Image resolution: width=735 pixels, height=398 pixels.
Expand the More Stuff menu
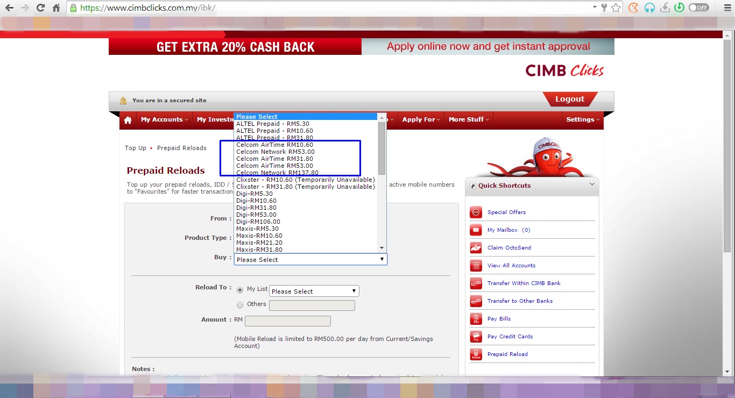[x=469, y=119]
